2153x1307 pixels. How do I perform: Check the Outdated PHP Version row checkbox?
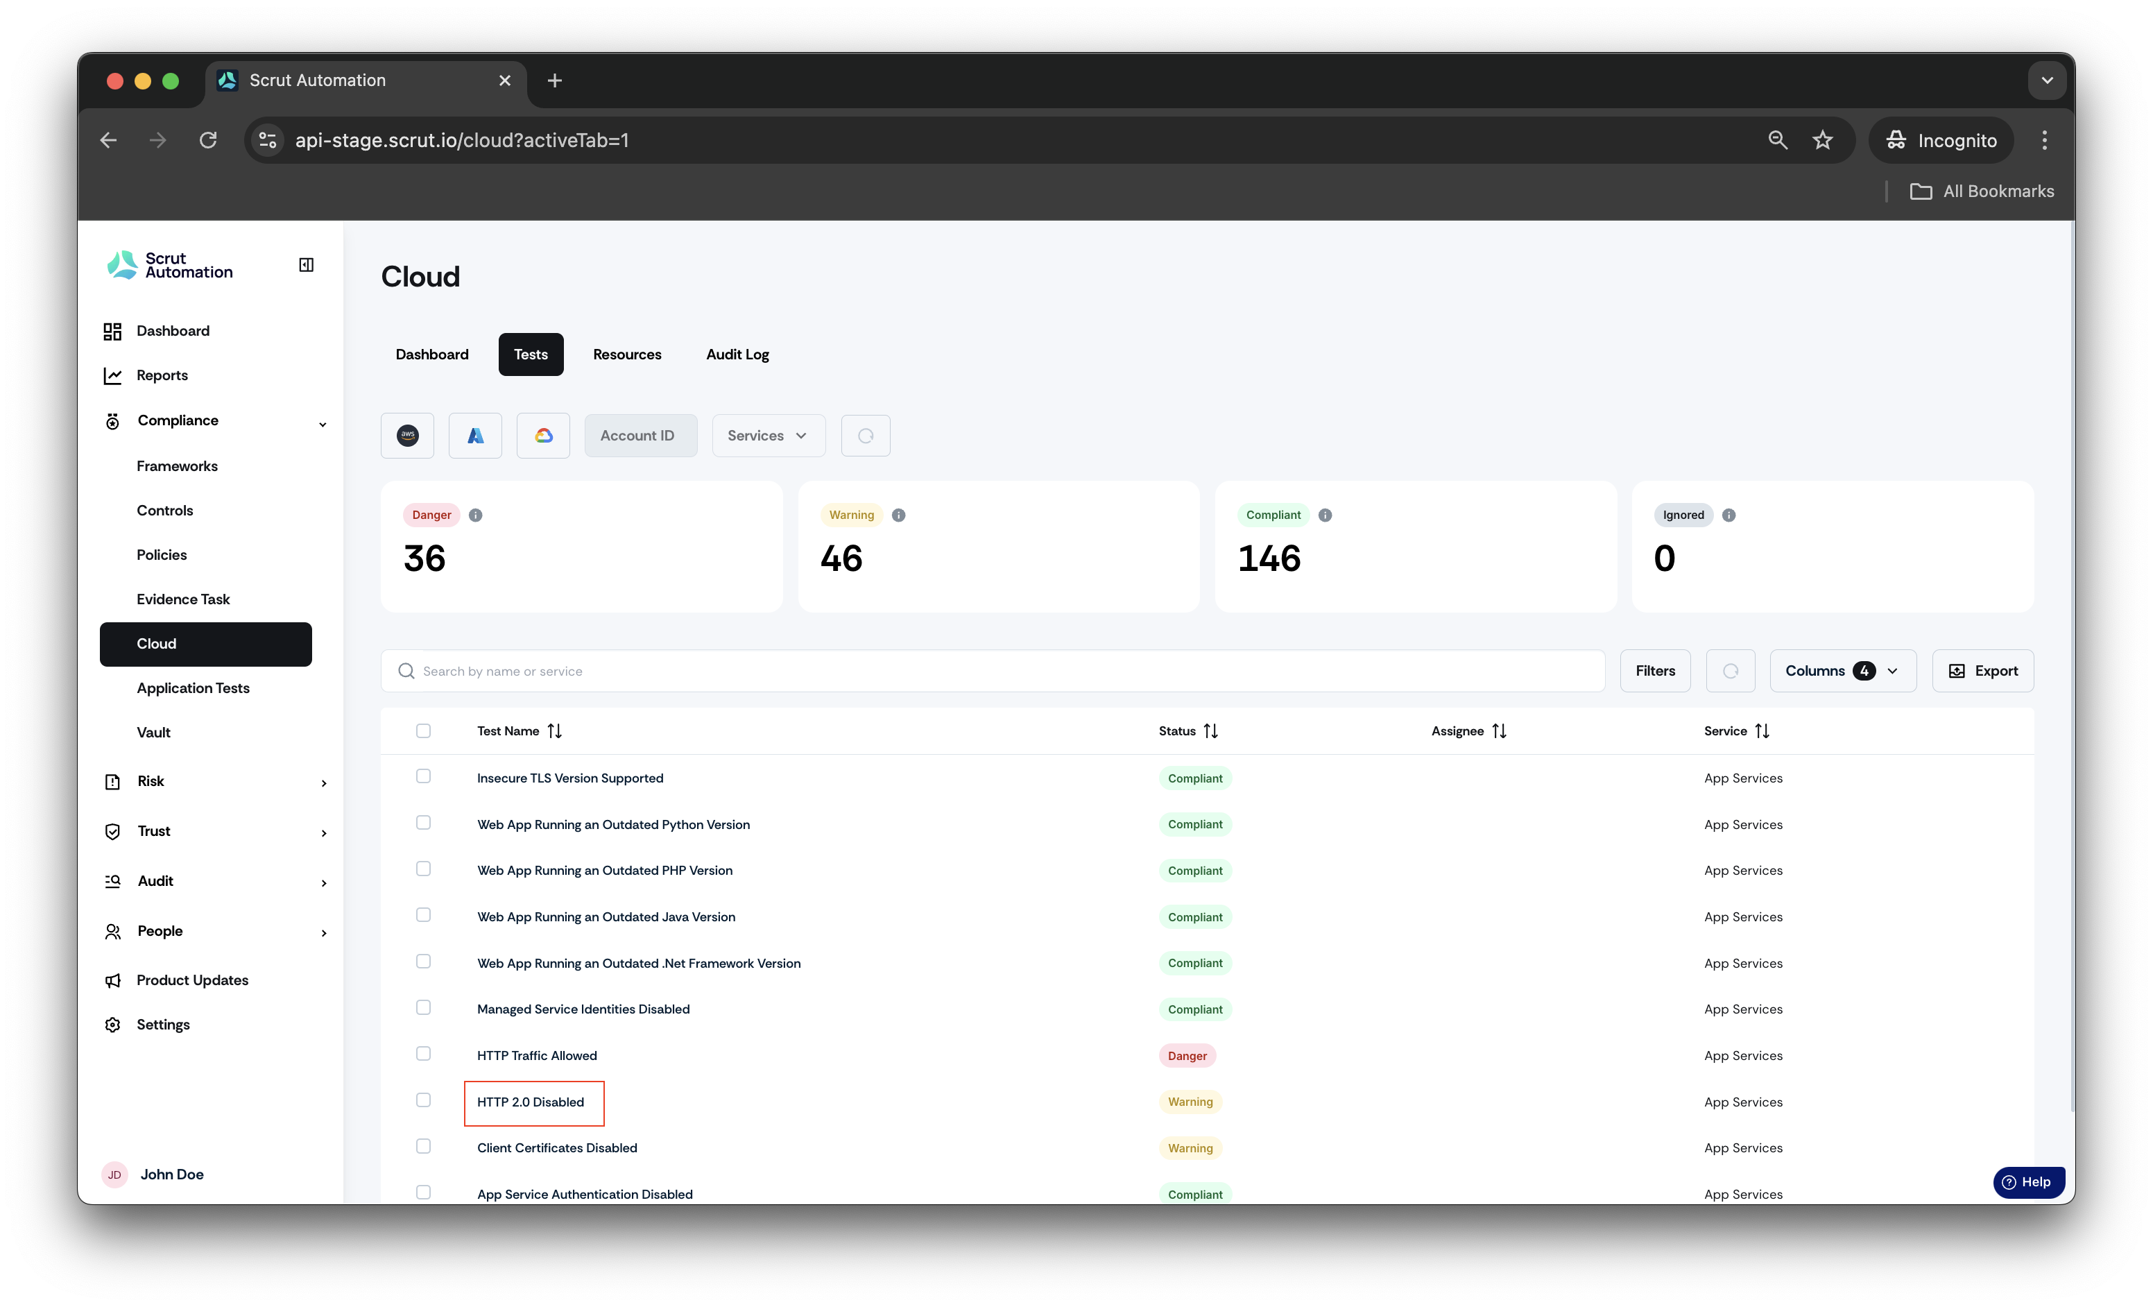point(423,869)
